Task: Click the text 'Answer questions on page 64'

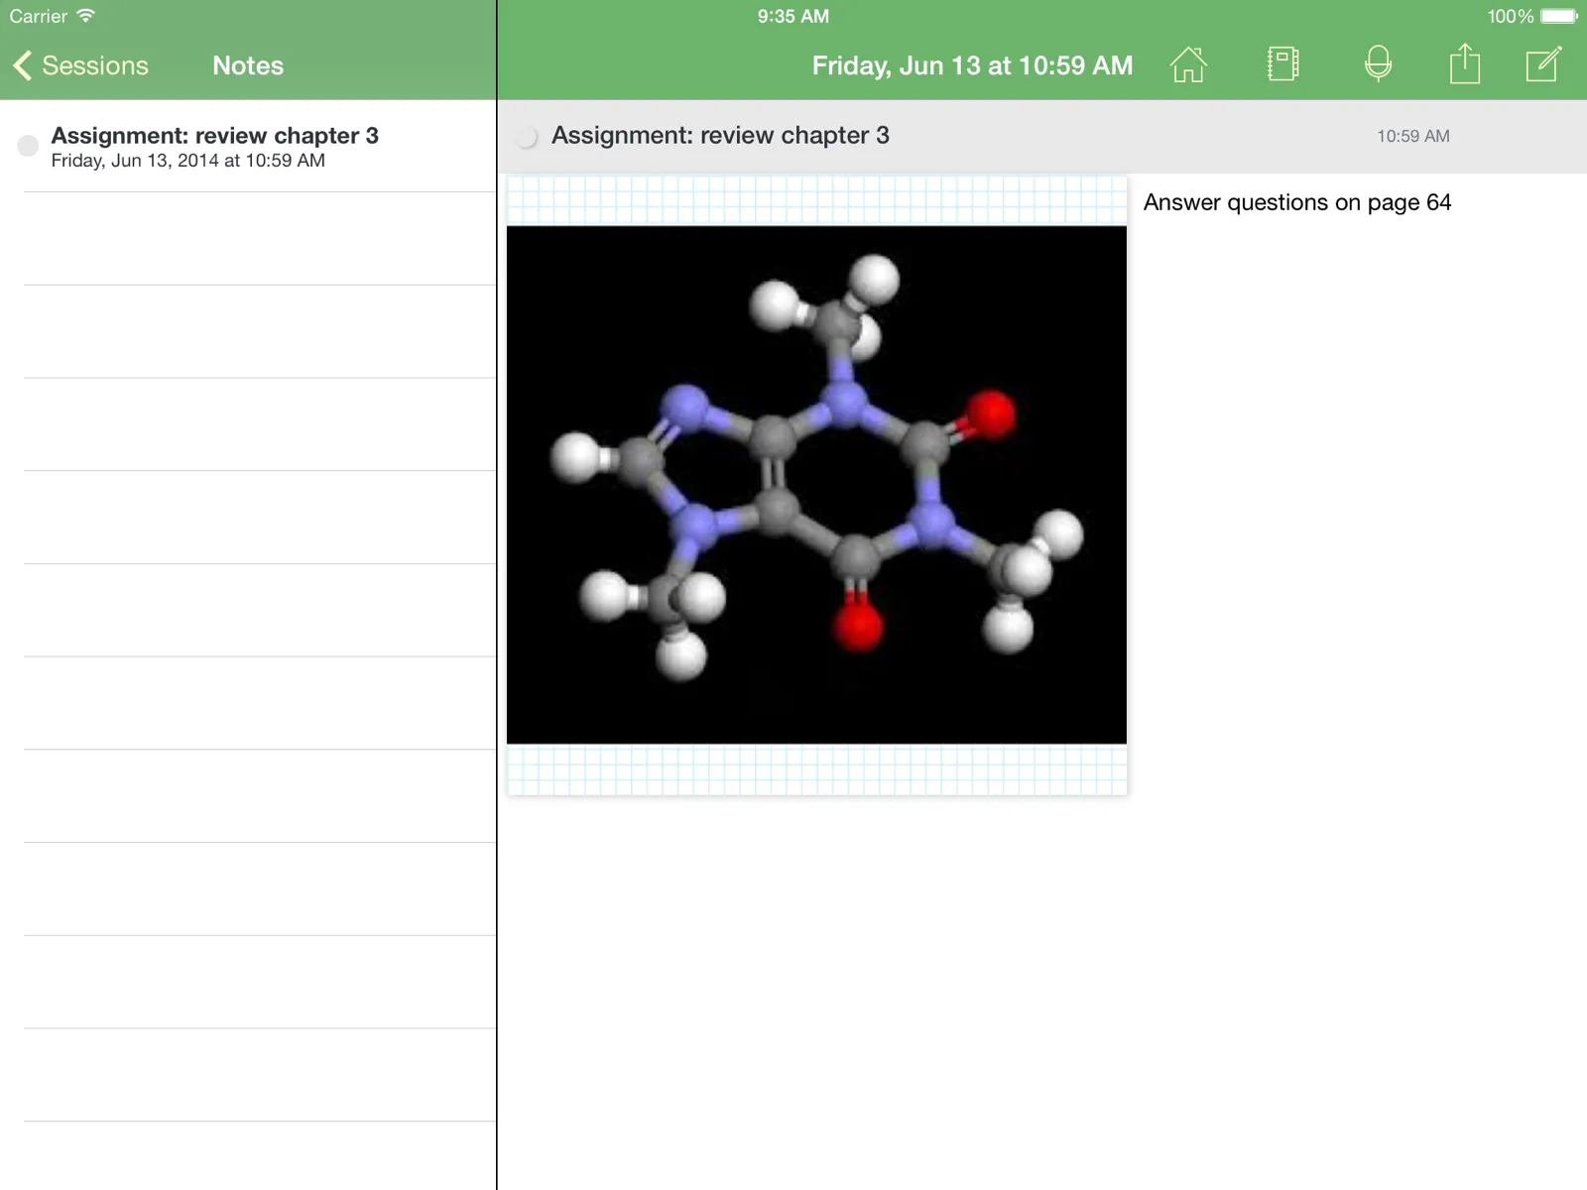Action: point(1296,202)
